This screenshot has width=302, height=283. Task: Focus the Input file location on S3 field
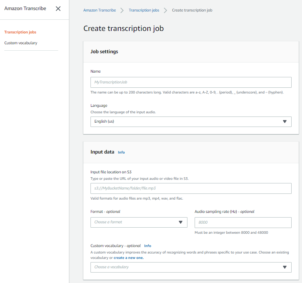pyautogui.click(x=191, y=188)
